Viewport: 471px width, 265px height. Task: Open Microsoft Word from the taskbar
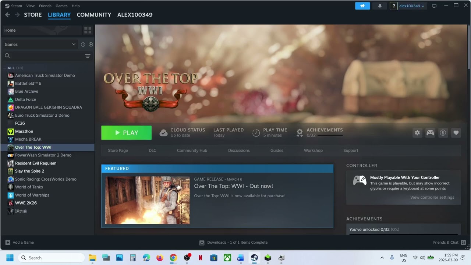(x=241, y=258)
